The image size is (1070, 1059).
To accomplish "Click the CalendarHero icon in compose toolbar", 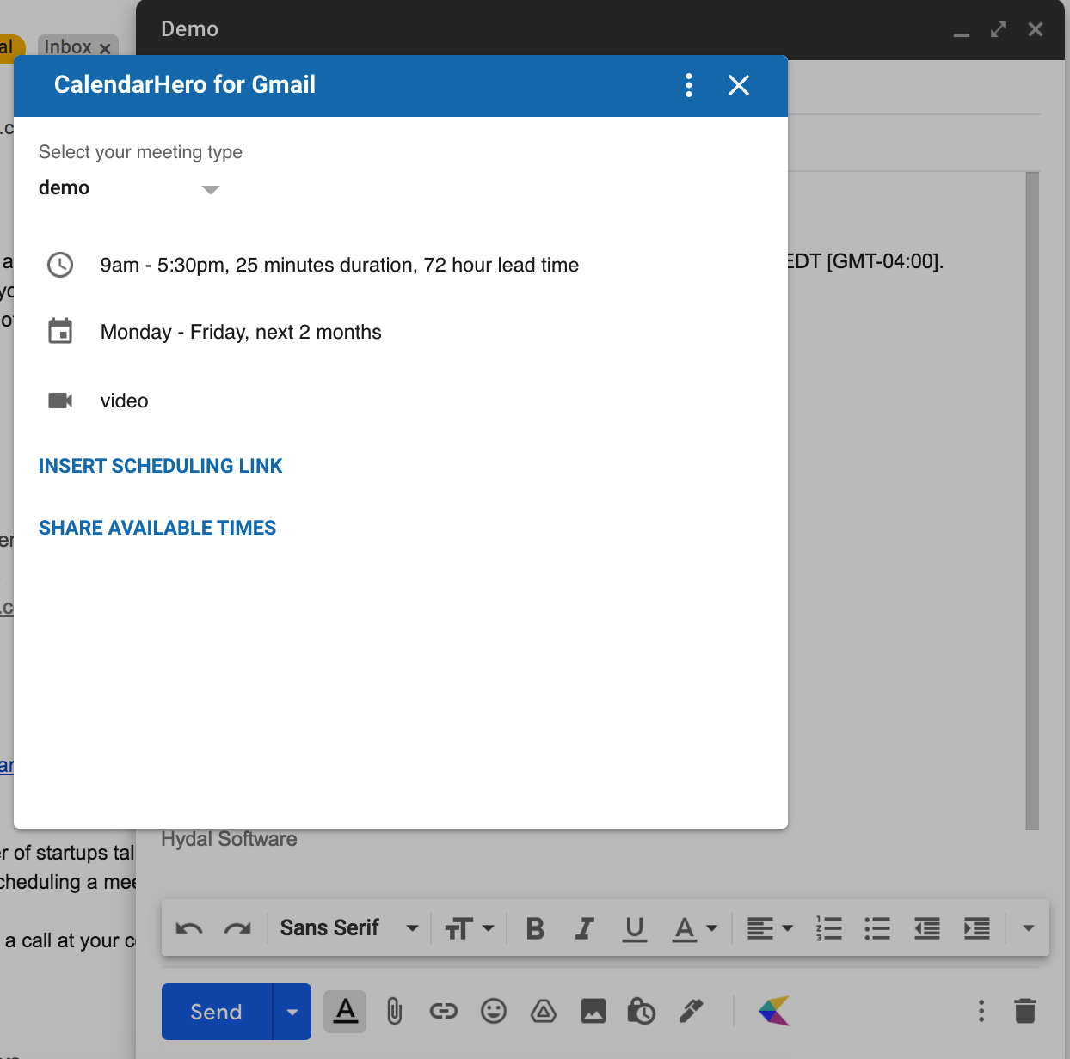I will point(774,1011).
